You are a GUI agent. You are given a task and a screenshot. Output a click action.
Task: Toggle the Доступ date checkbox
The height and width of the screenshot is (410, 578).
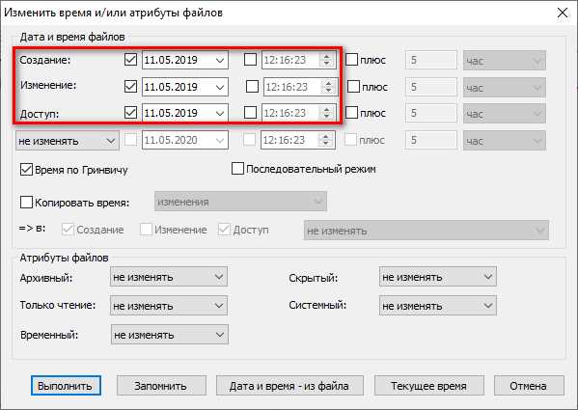tap(130, 113)
